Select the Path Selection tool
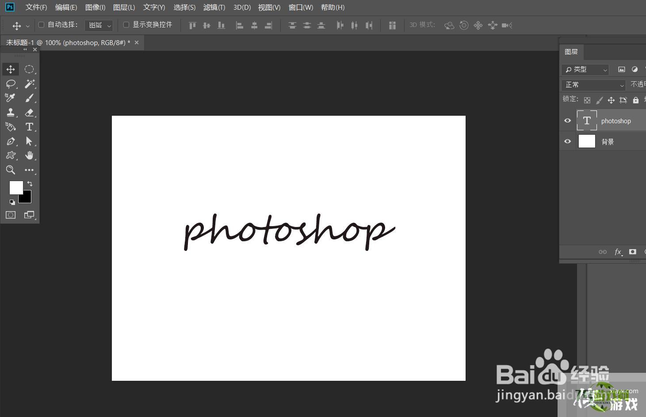Screen dimensions: 646x417 coord(29,141)
